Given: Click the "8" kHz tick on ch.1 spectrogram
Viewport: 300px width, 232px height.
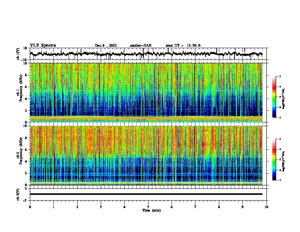Looking at the screenshot, I should 27,75.
